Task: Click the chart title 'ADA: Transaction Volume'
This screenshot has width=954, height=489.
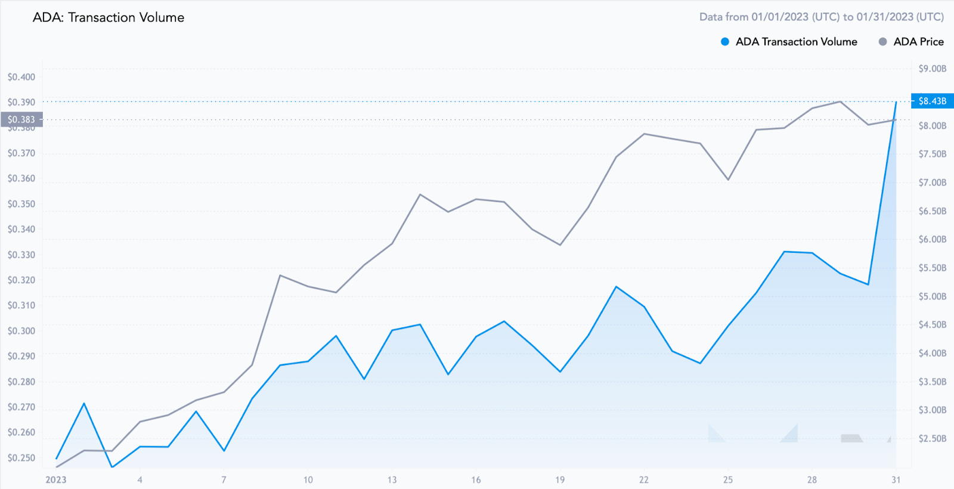Action: point(109,17)
